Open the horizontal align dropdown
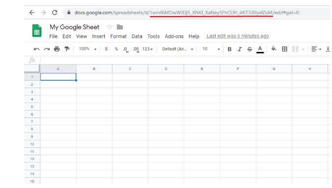The width and height of the screenshot is (332, 188). click(316, 49)
